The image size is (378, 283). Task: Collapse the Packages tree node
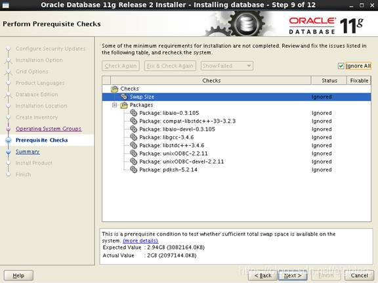(114, 105)
